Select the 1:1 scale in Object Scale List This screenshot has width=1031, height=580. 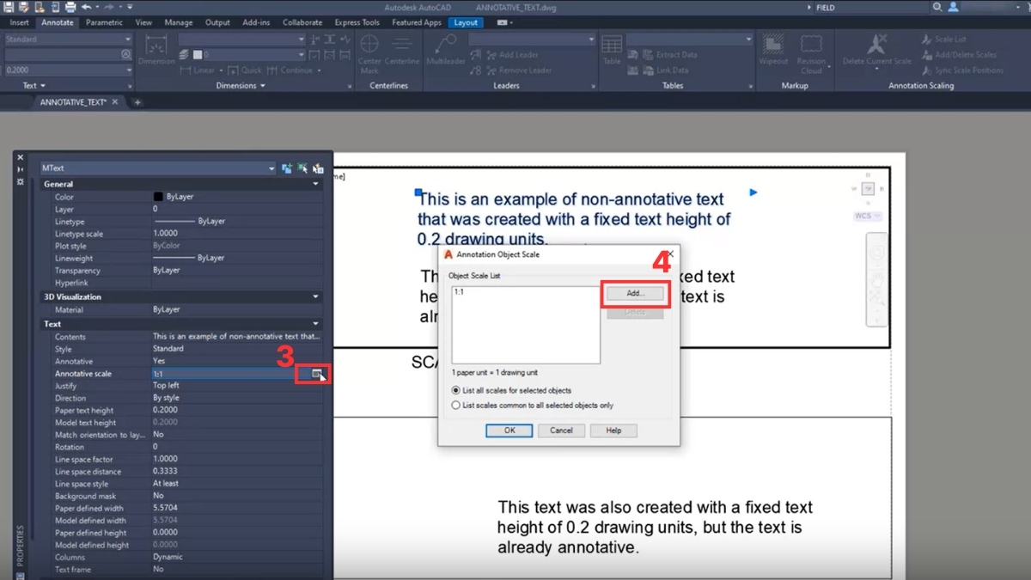point(459,292)
